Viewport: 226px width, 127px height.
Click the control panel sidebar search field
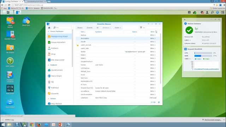point(62,28)
